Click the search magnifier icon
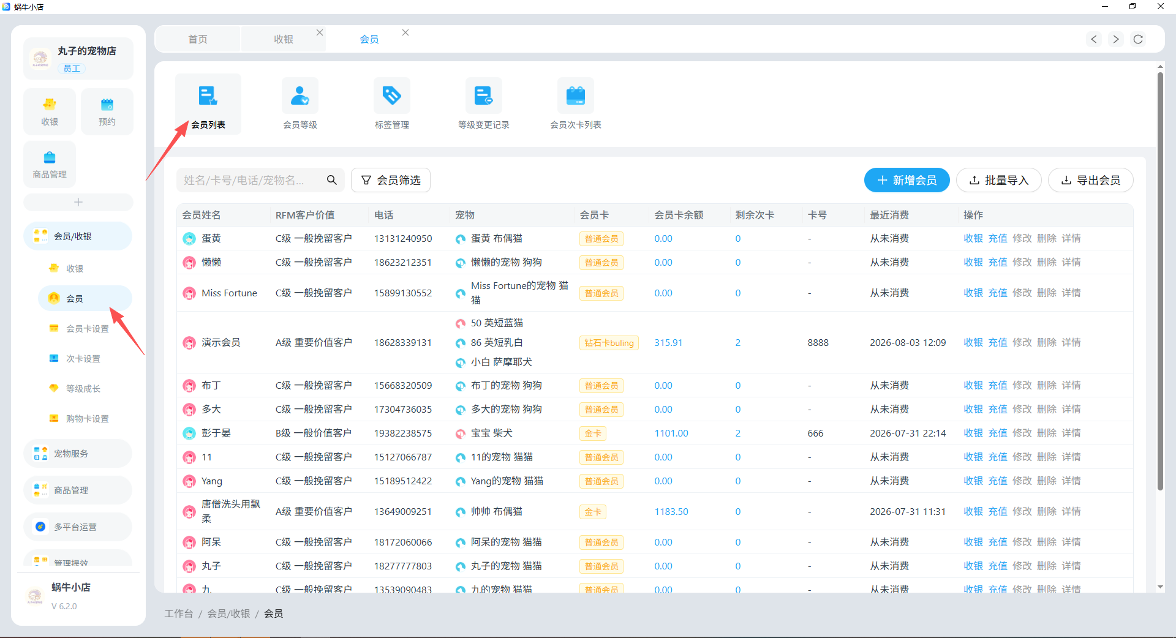1176x638 pixels. coord(331,180)
